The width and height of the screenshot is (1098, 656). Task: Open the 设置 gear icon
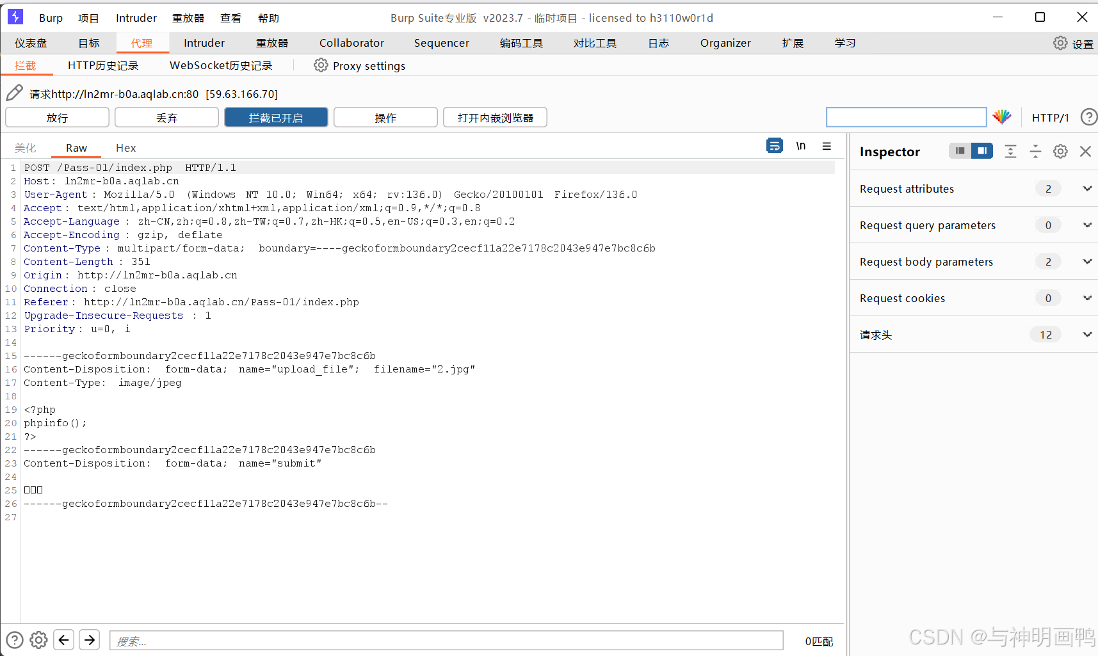tap(1060, 43)
